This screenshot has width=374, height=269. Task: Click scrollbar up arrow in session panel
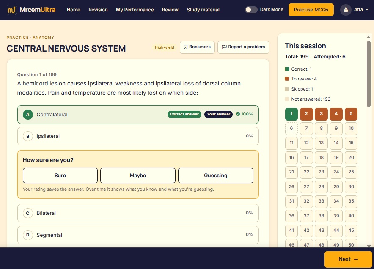[x=368, y=37]
